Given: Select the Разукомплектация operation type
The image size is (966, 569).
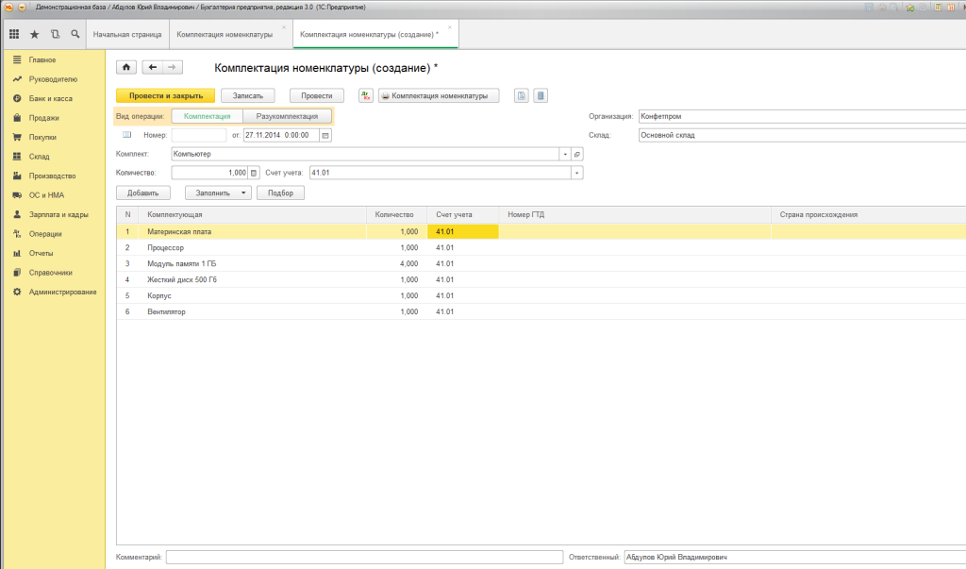Looking at the screenshot, I should point(287,116).
